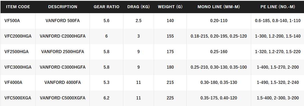304x106 pixels.
Task: Select the GEAR RATIO column header
Action: click(x=106, y=7)
